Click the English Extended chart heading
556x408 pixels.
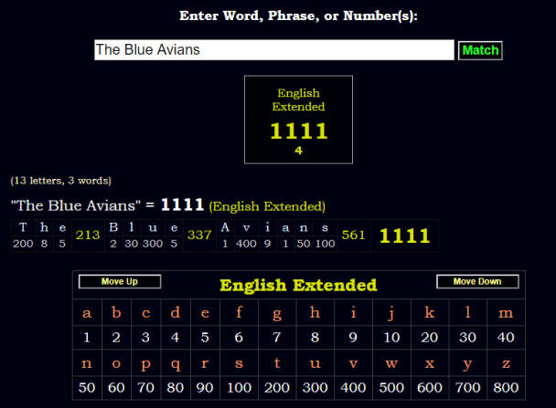coord(298,286)
